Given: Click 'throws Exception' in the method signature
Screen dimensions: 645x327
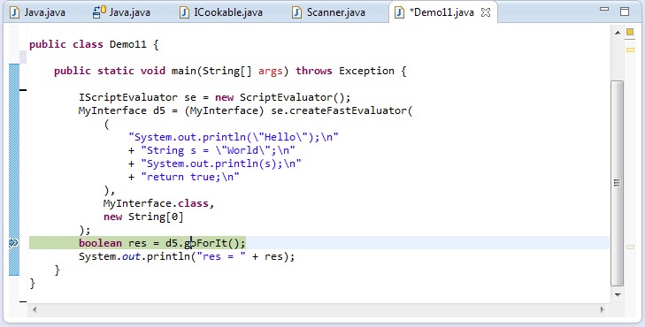Looking at the screenshot, I should click(x=345, y=71).
